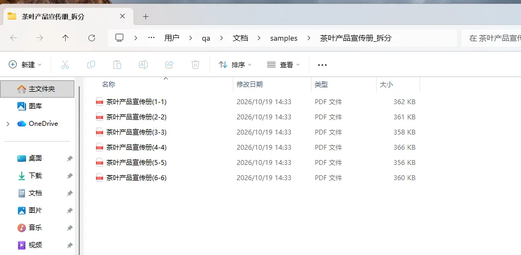Viewport: 521px width, 255px height.
Task: Click the Paste clipboard icon
Action: (117, 65)
